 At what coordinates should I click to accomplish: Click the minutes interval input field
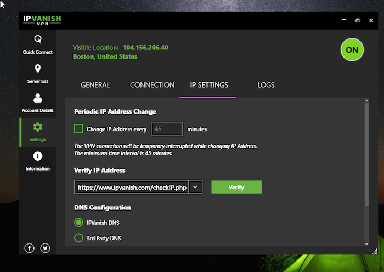pyautogui.click(x=167, y=128)
